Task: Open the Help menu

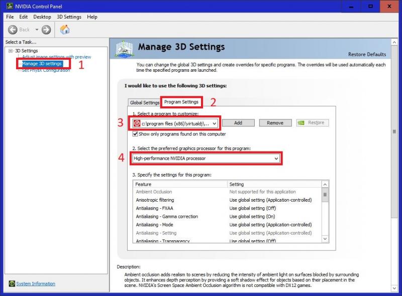Action: point(92,17)
